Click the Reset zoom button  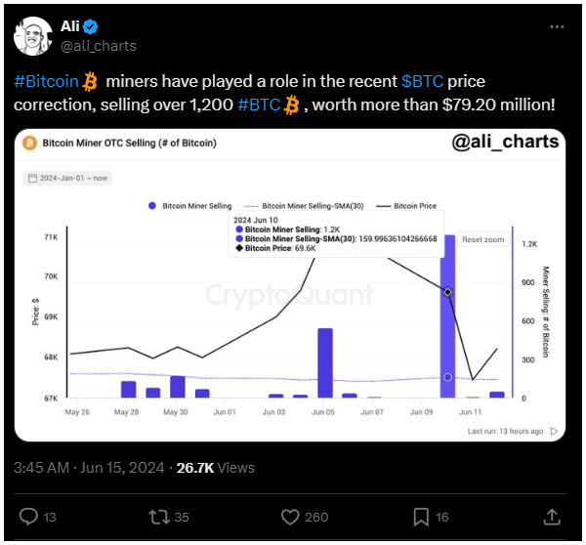click(x=482, y=239)
